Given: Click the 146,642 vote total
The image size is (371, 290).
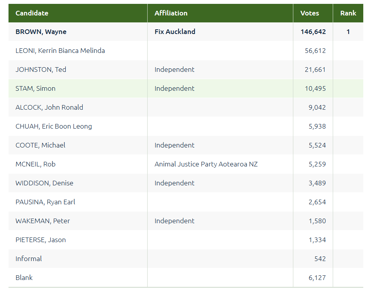Looking at the screenshot, I should [x=313, y=32].
